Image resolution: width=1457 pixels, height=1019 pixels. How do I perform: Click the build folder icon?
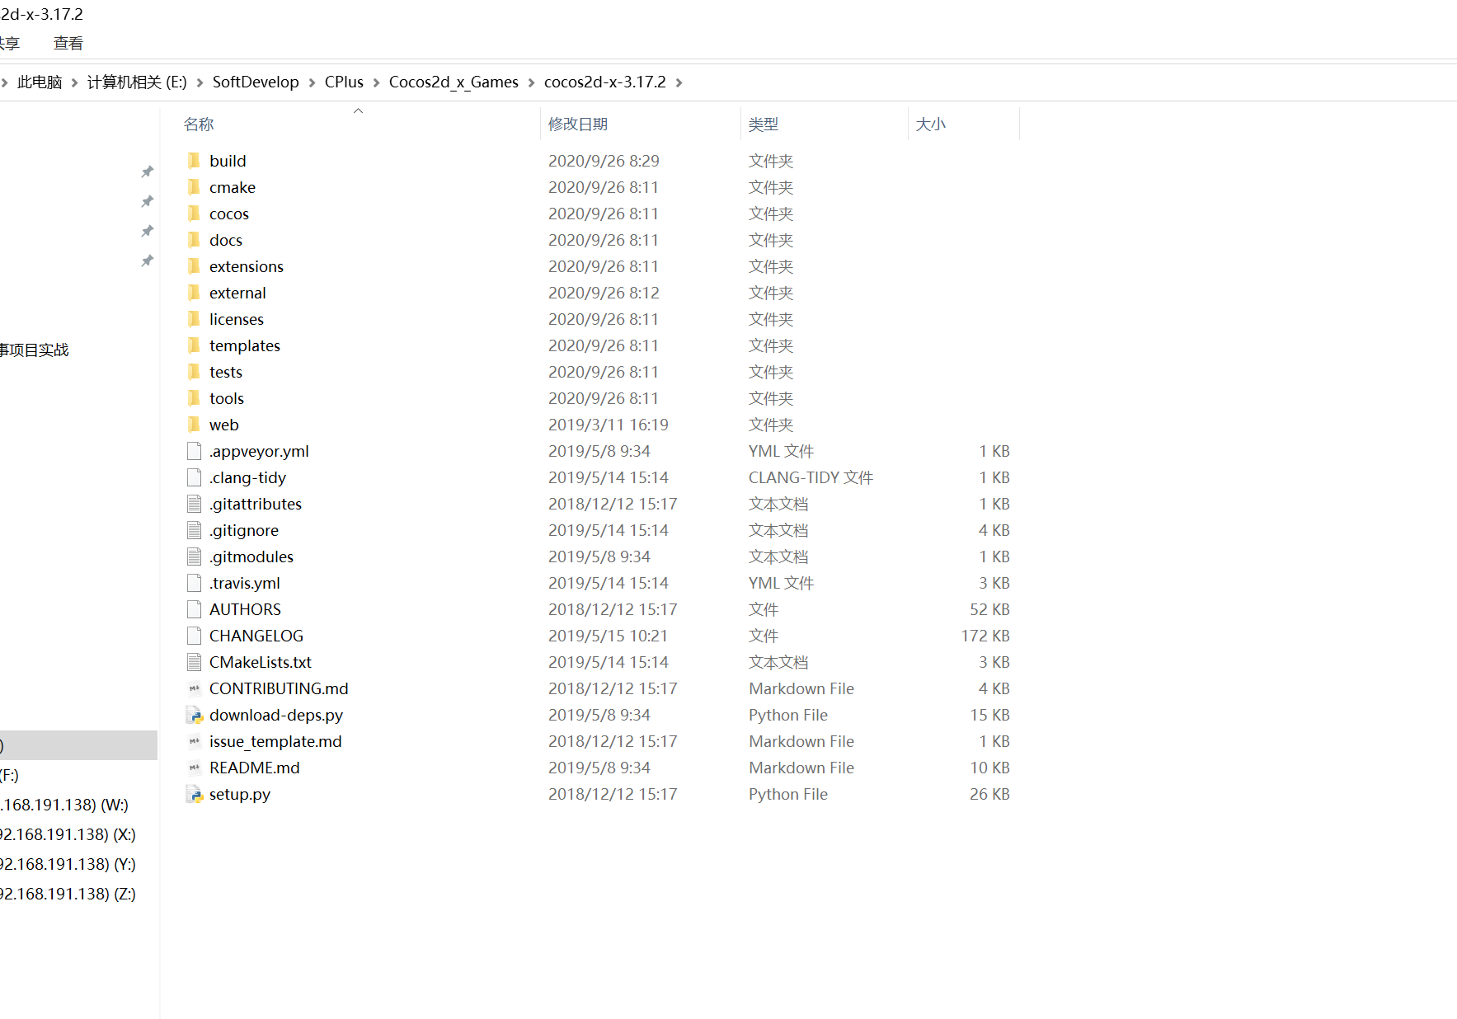[x=194, y=160]
